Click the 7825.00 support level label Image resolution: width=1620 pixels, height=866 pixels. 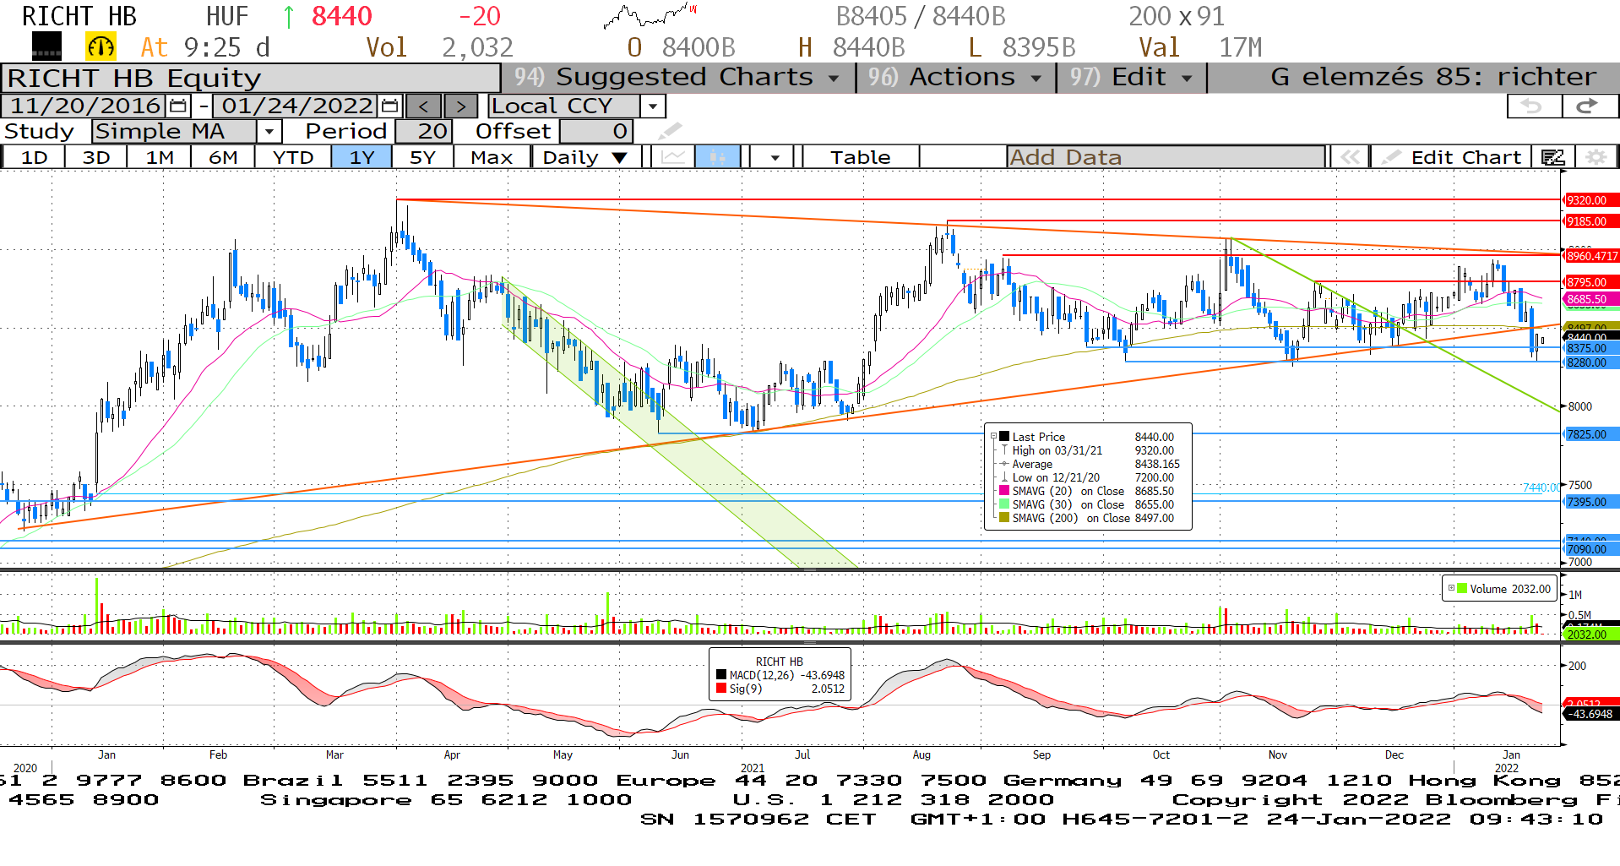[x=1592, y=434]
